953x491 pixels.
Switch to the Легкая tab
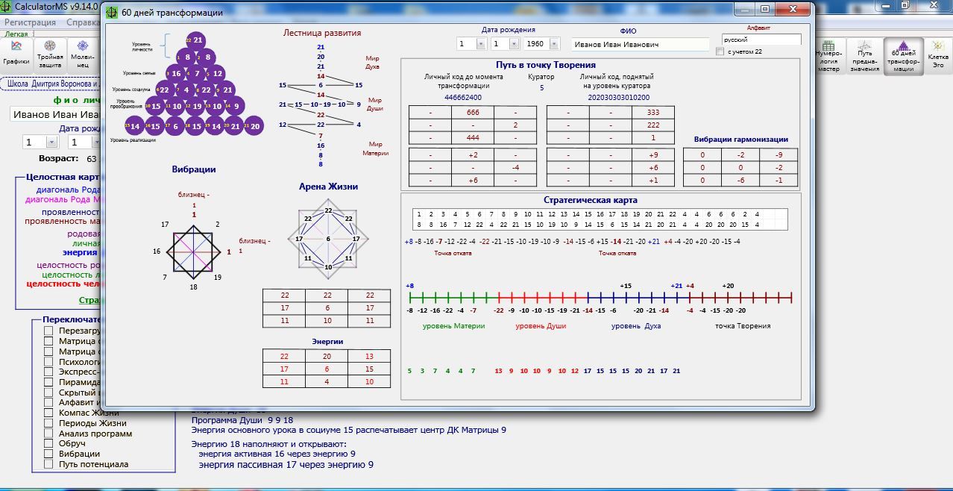pos(16,34)
